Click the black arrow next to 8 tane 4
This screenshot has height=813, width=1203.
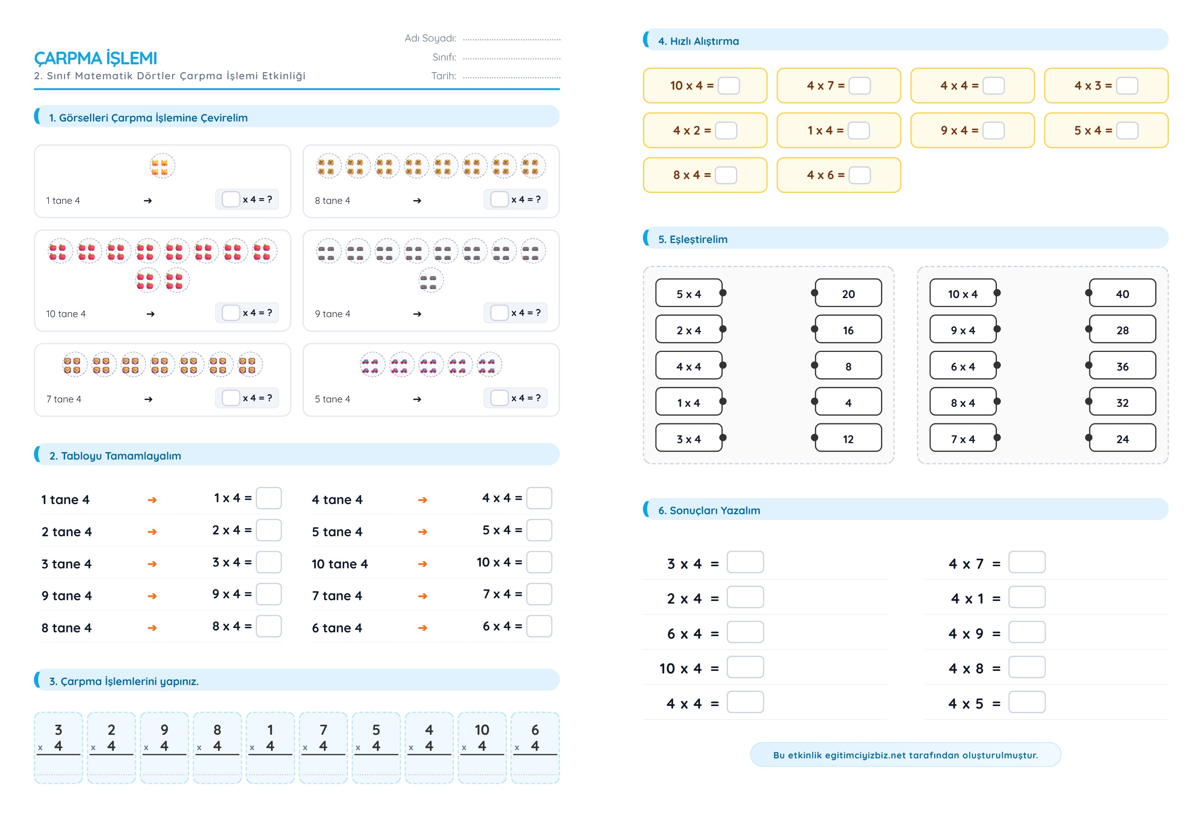click(417, 201)
